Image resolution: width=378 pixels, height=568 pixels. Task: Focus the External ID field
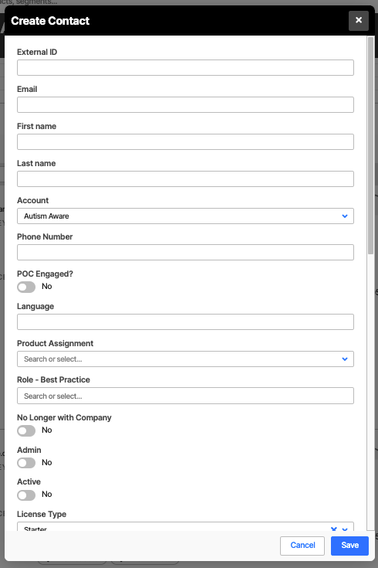coord(185,68)
